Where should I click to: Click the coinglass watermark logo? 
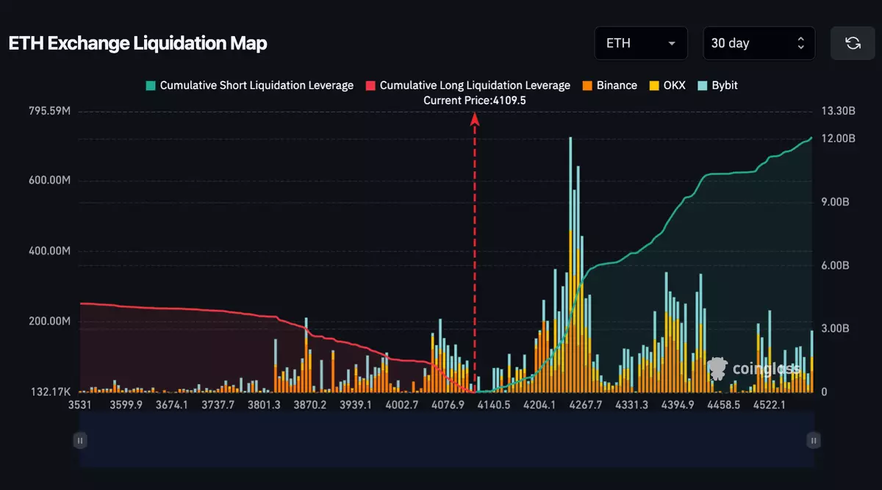(x=753, y=368)
